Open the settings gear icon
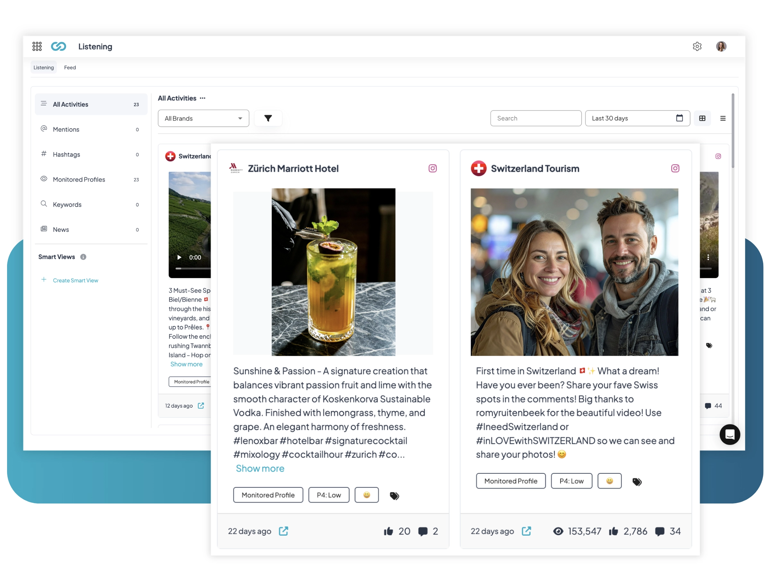 (x=697, y=46)
